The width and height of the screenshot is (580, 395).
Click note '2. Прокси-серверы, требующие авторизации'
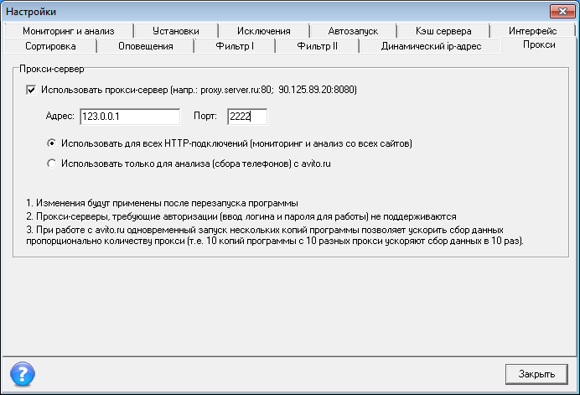(x=241, y=216)
